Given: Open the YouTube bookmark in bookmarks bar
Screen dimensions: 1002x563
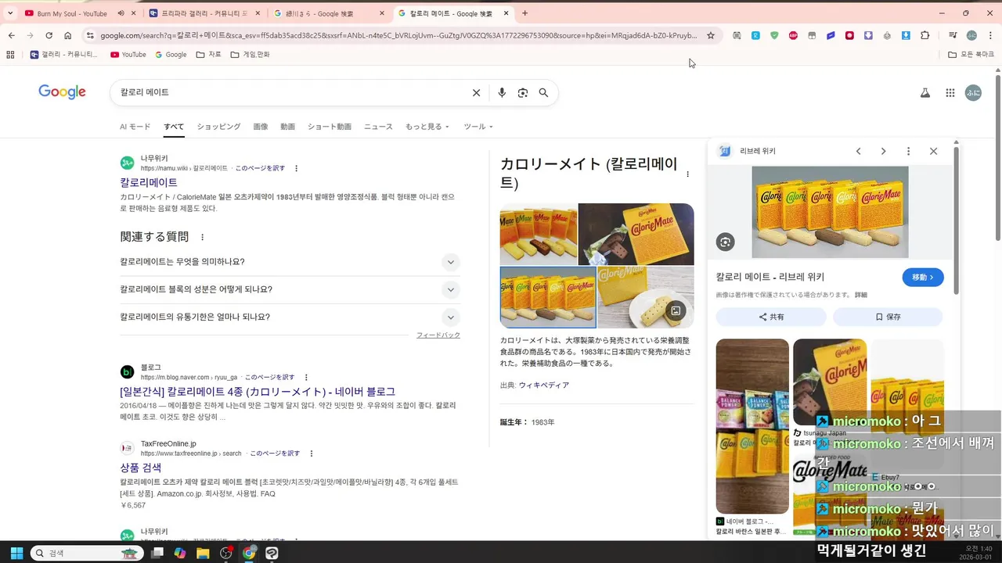Looking at the screenshot, I should (x=128, y=55).
